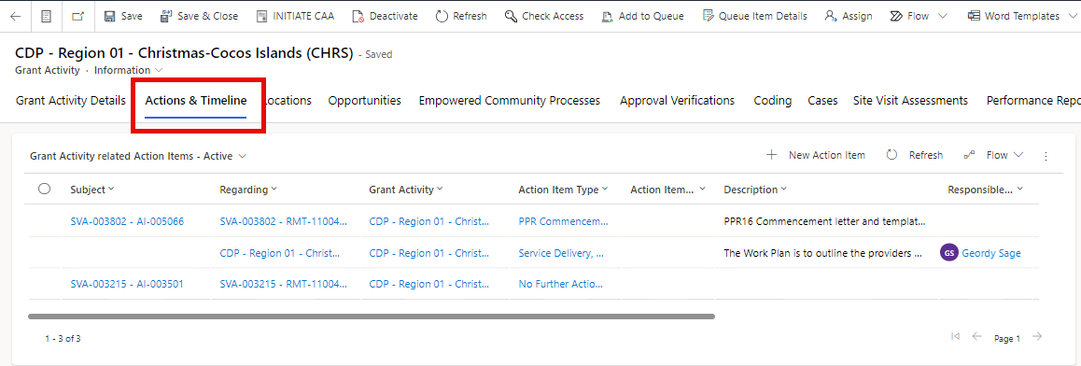Open Regarding column header menu
The height and width of the screenshot is (366, 1081).
click(x=248, y=190)
